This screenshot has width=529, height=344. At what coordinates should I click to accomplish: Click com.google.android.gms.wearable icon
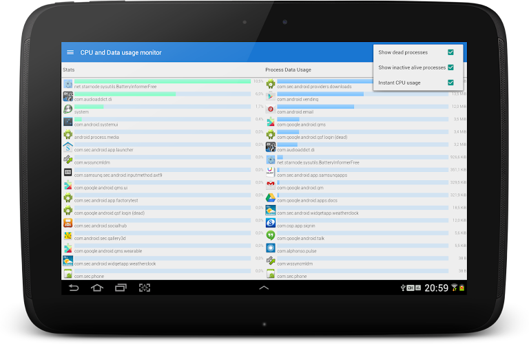point(68,248)
